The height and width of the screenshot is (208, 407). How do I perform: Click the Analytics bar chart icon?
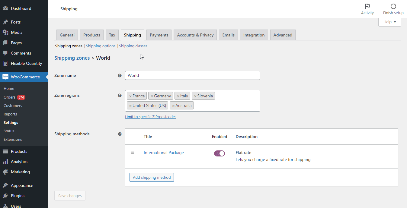(5, 162)
